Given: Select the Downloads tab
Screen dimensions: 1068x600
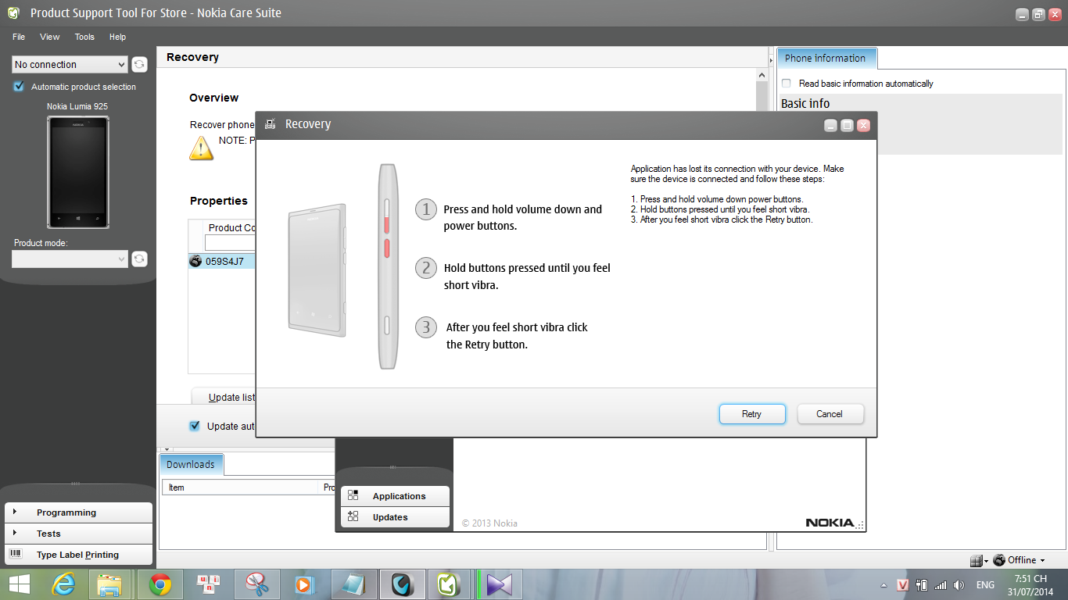Looking at the screenshot, I should (x=191, y=464).
